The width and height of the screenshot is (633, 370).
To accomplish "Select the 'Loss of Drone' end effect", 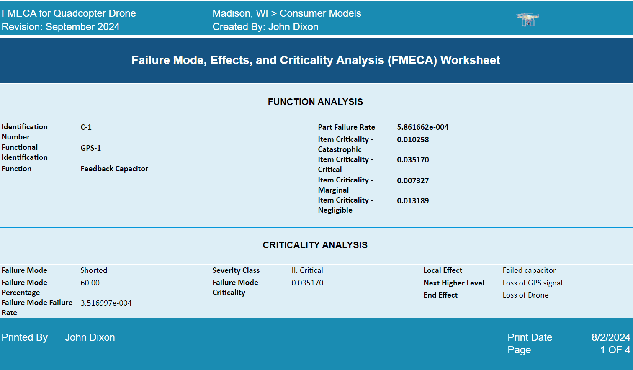I will pyautogui.click(x=525, y=295).
